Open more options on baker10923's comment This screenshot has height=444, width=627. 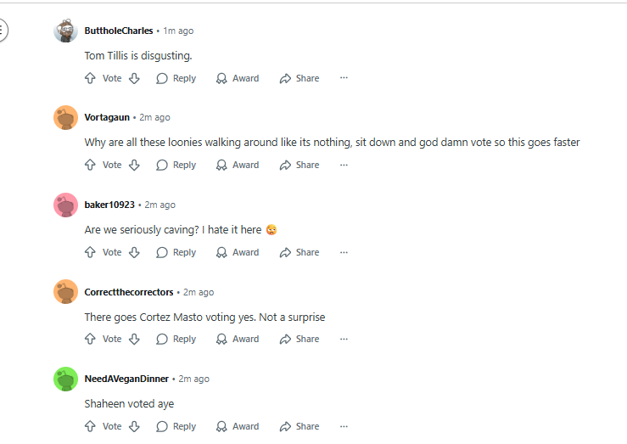(x=344, y=252)
